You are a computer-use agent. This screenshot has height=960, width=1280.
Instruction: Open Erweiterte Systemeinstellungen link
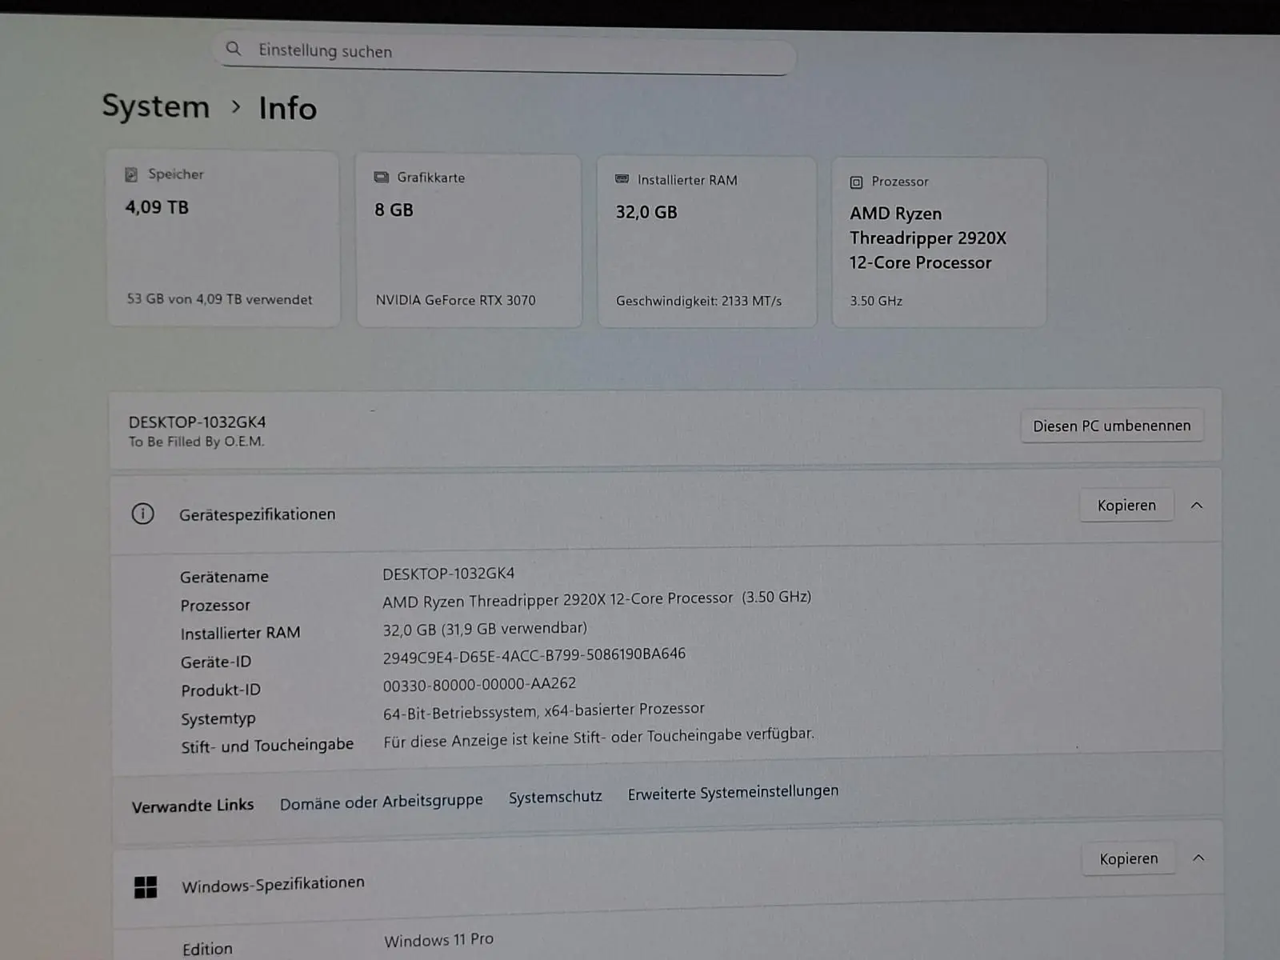pyautogui.click(x=733, y=792)
